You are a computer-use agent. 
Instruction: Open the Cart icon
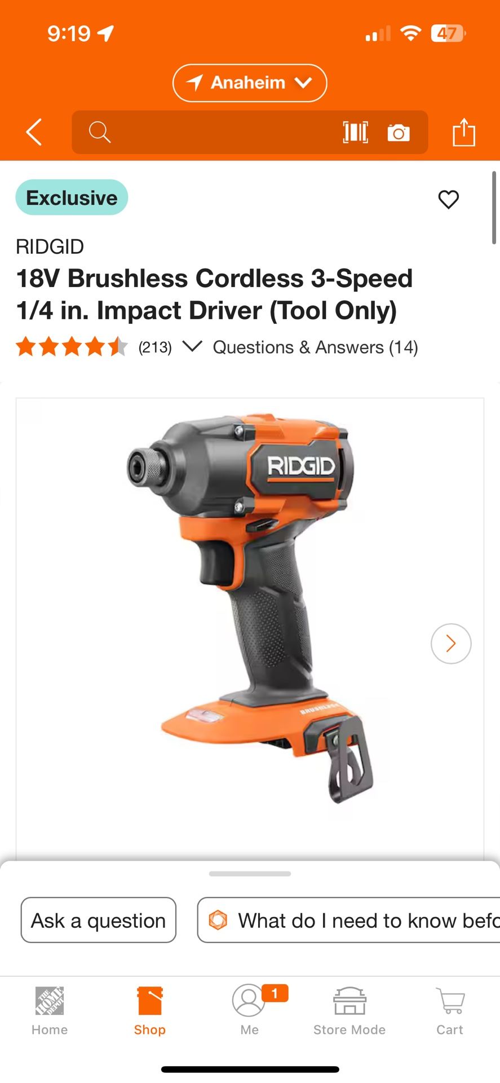click(x=450, y=1011)
